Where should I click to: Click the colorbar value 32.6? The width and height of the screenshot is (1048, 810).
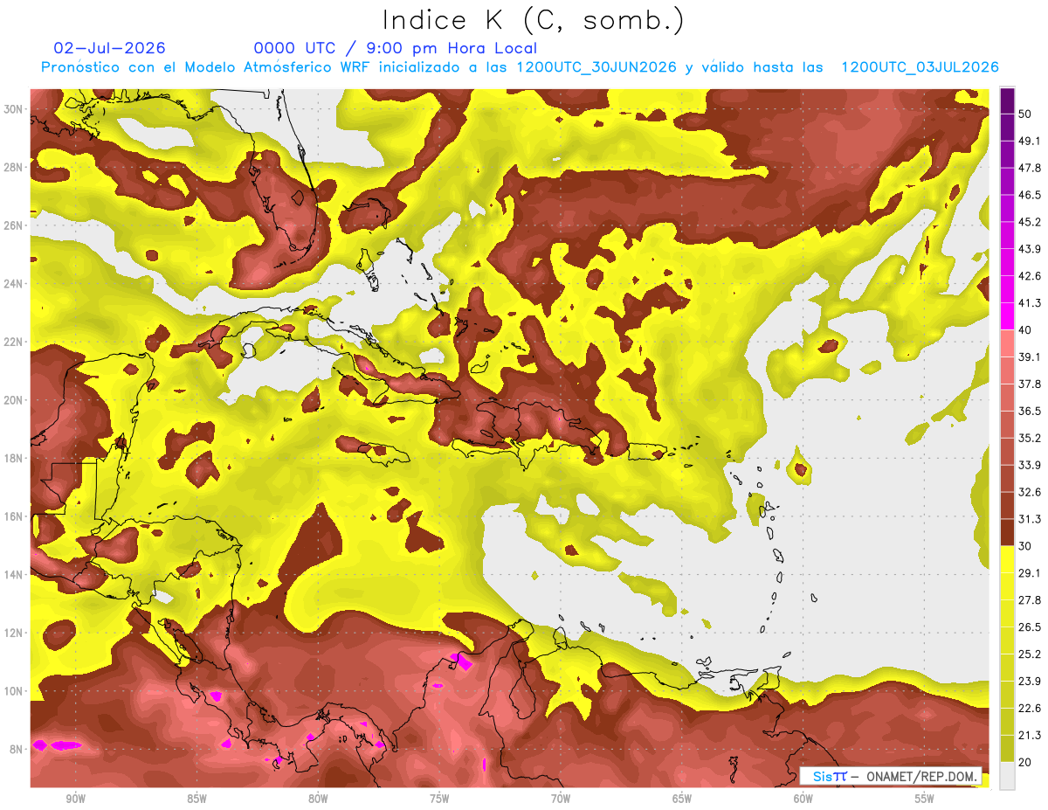click(x=1029, y=492)
